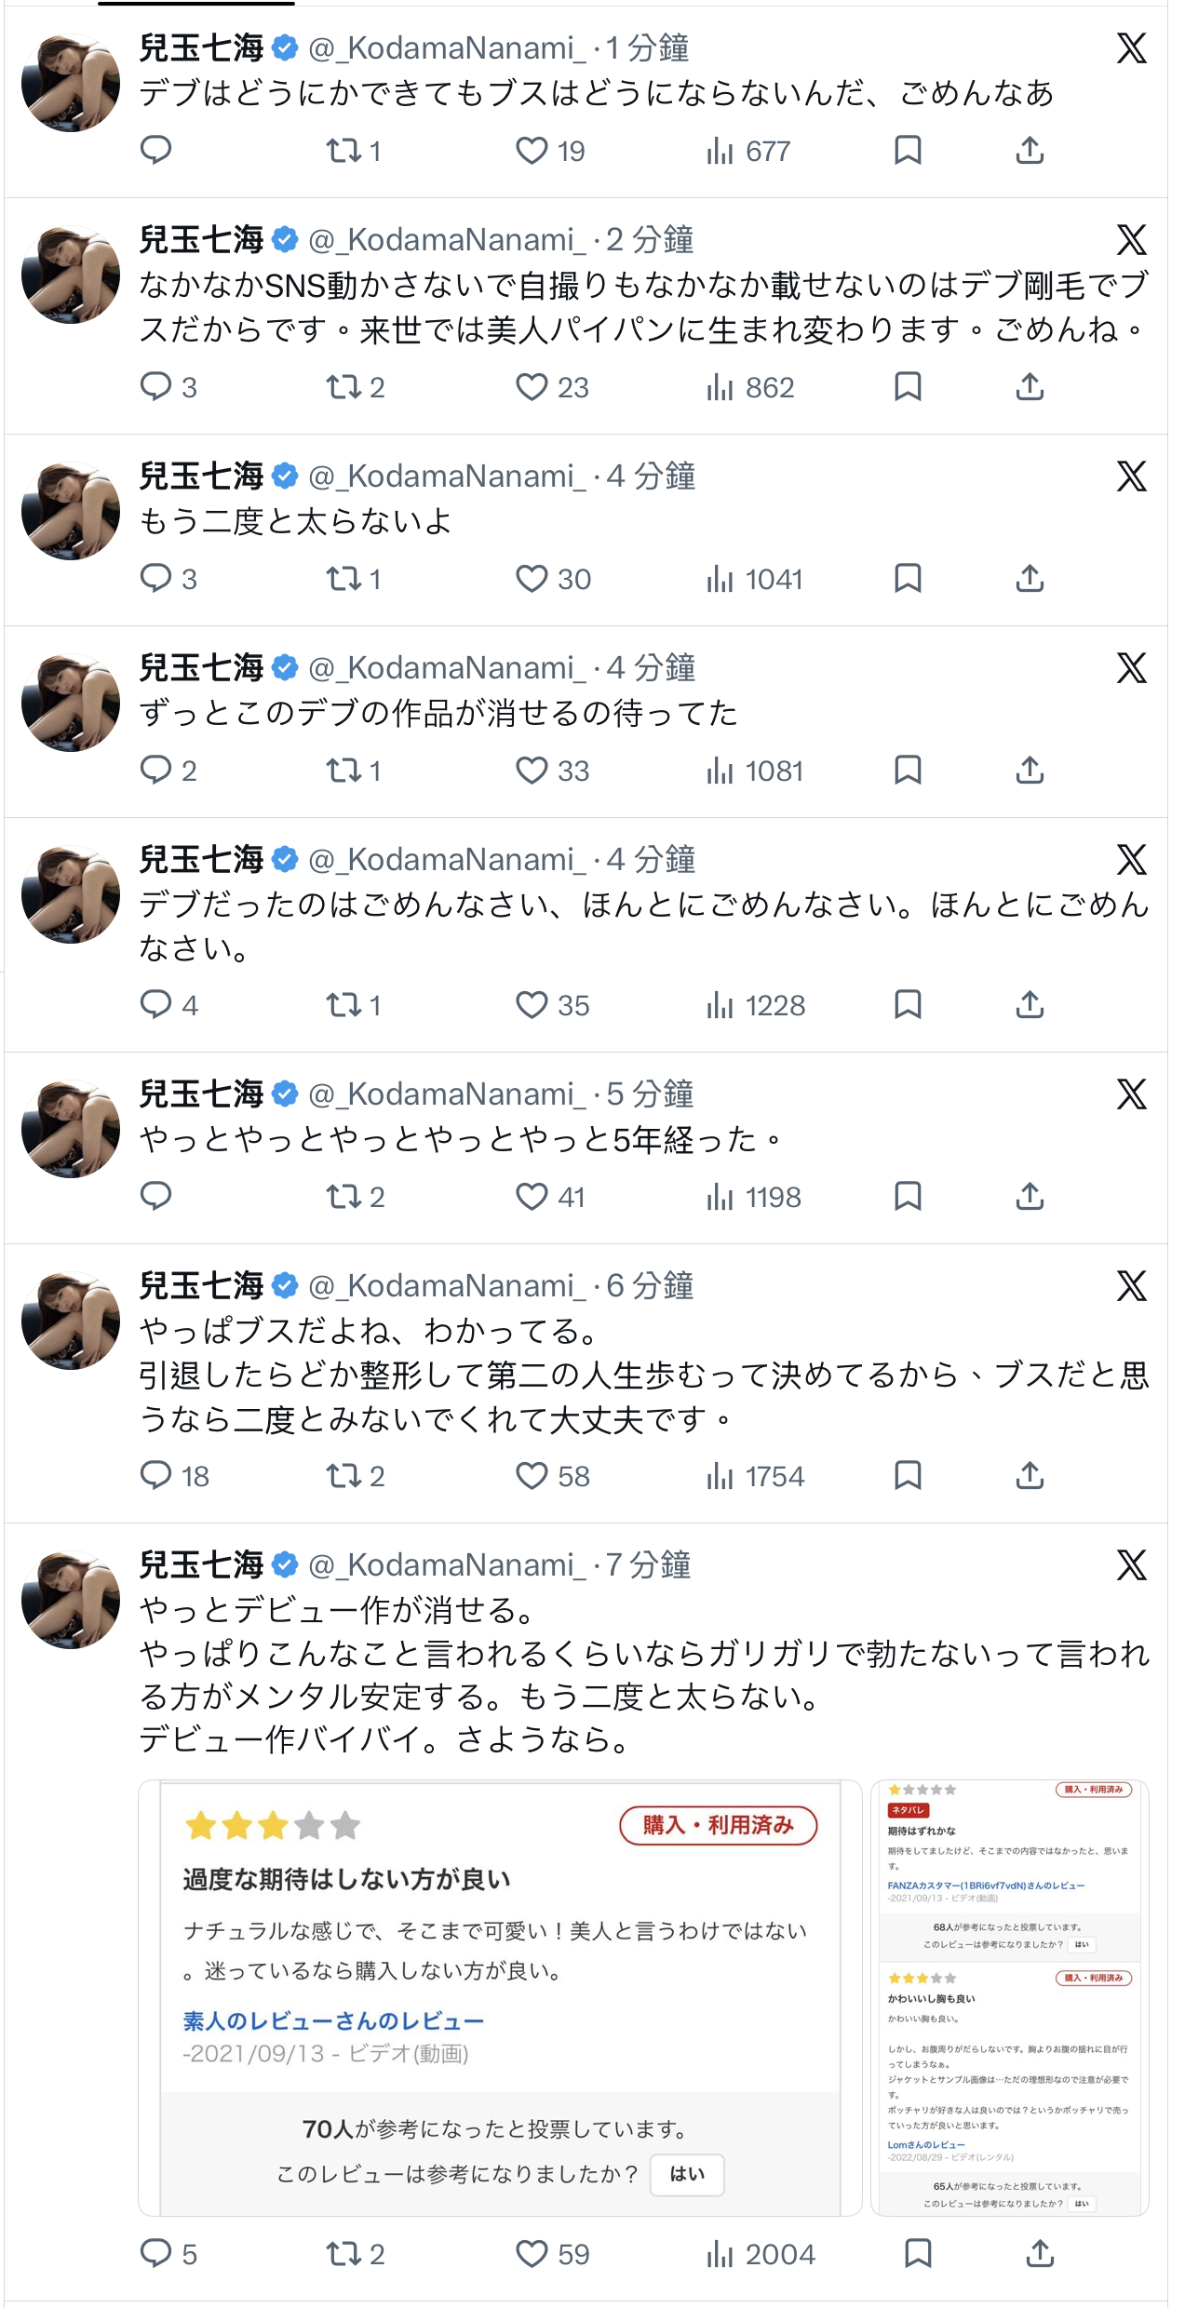Open profile avatar on 2-minute tweet
1185x2308 pixels.
[71, 275]
